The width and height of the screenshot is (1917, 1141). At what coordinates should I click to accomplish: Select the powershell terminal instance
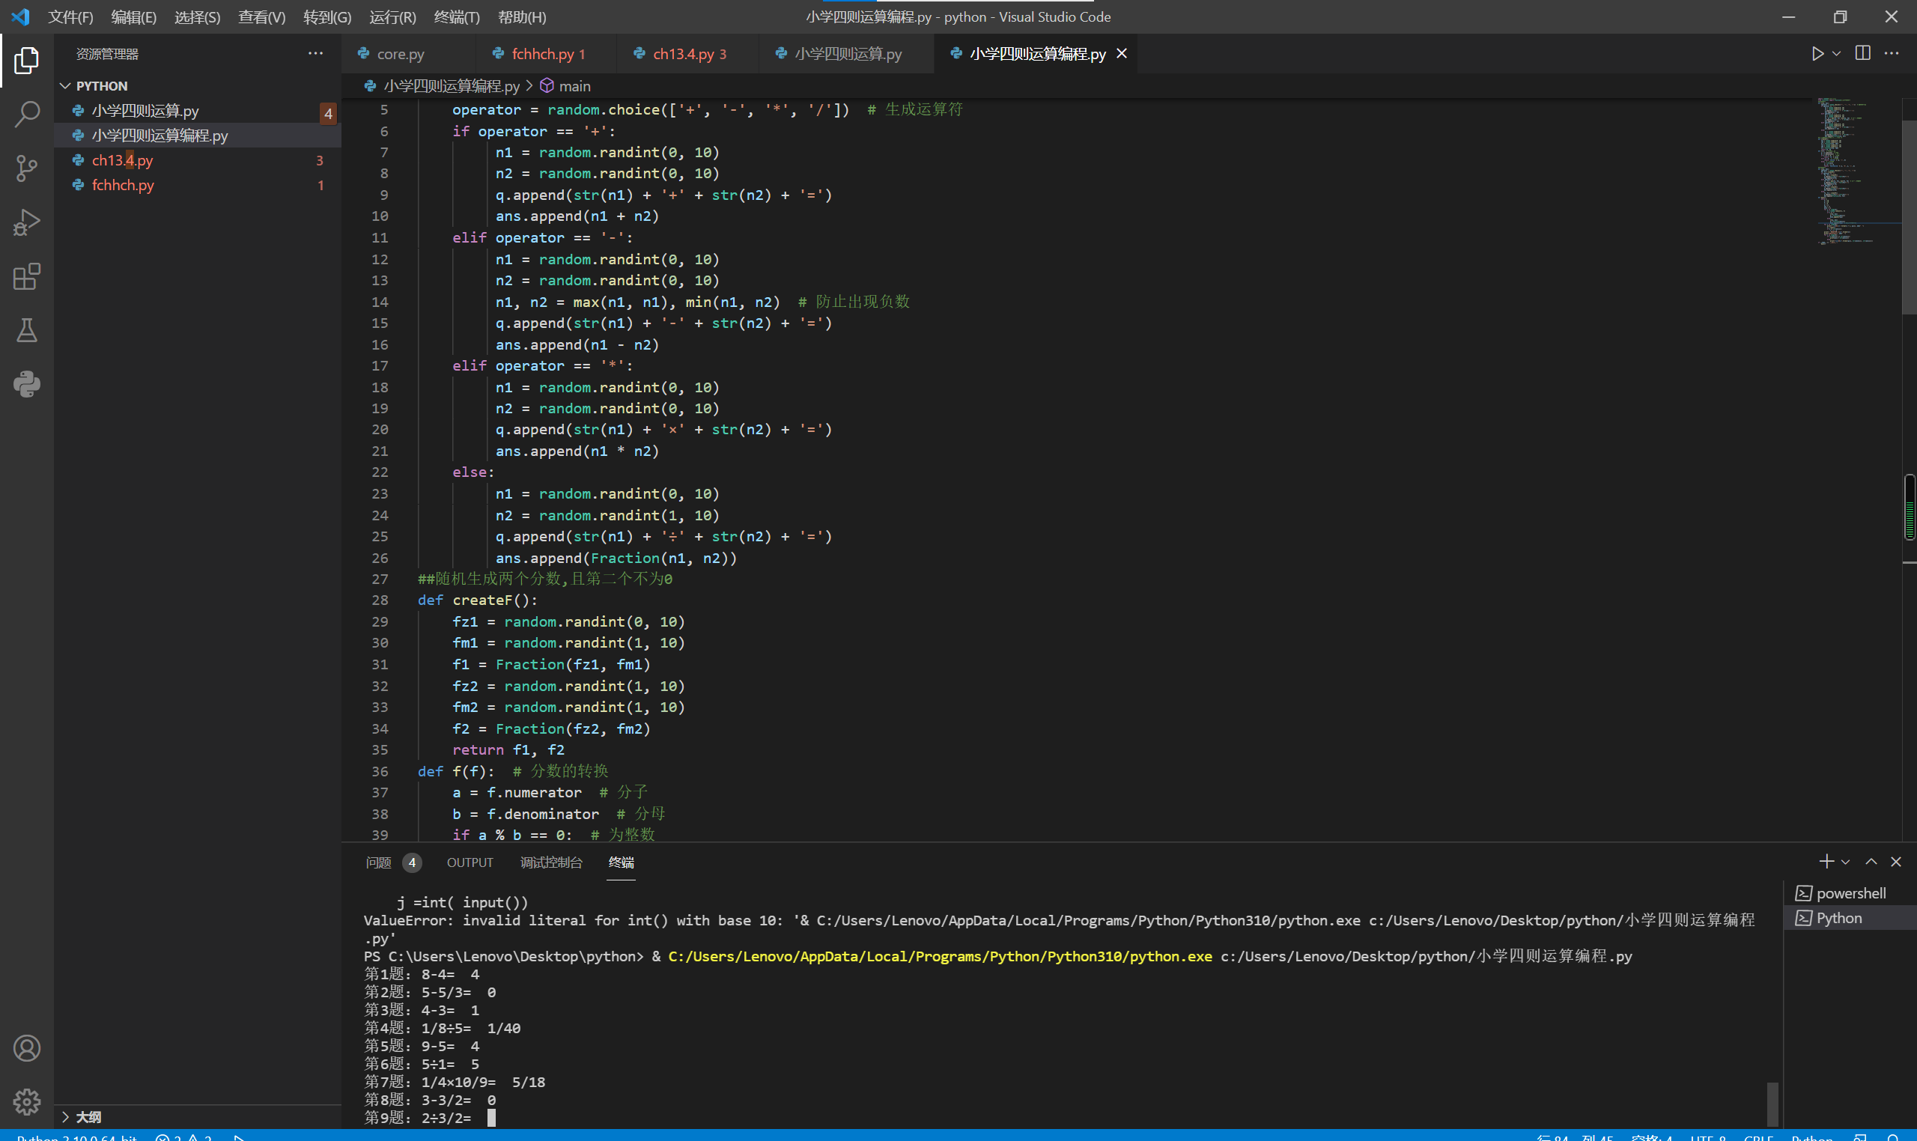(1850, 893)
